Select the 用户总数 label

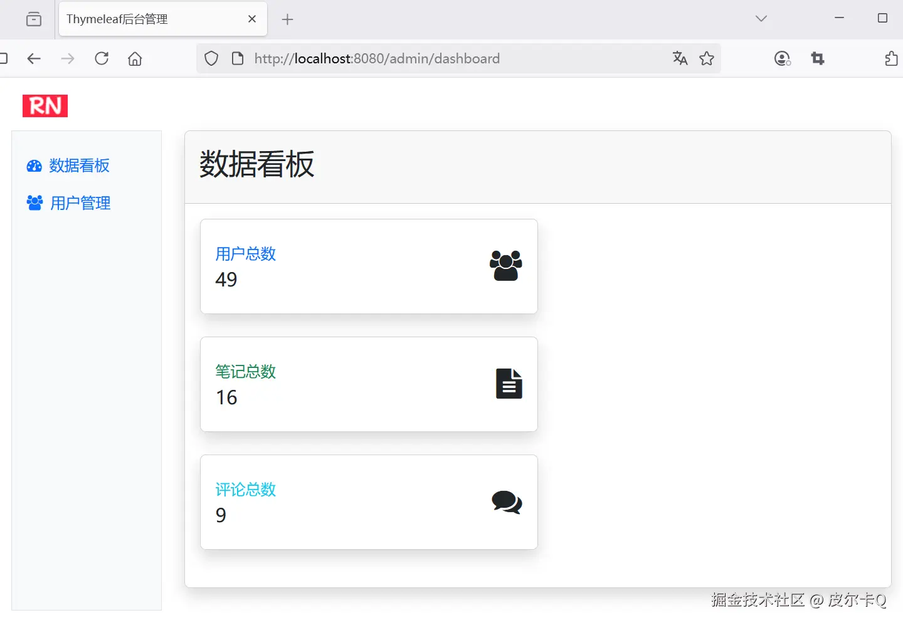[246, 254]
